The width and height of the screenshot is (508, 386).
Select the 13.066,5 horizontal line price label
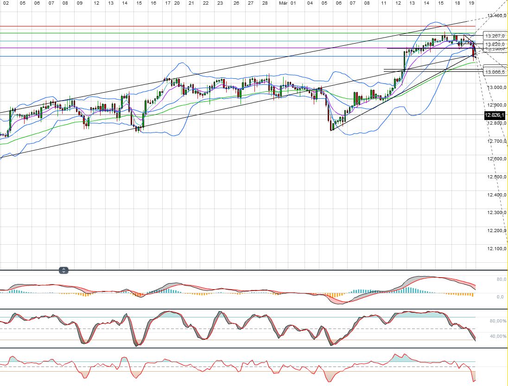(495, 72)
